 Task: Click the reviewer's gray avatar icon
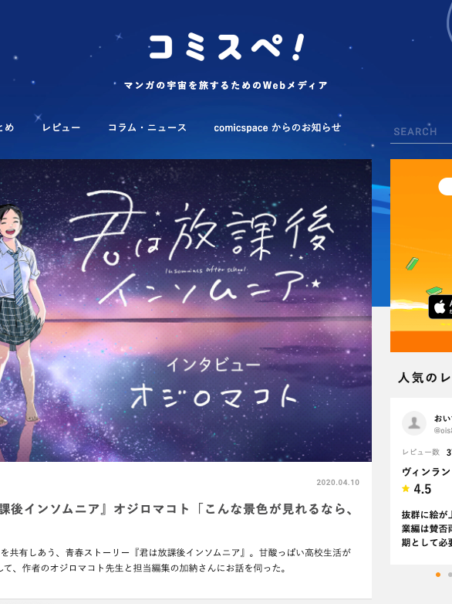pyautogui.click(x=414, y=423)
